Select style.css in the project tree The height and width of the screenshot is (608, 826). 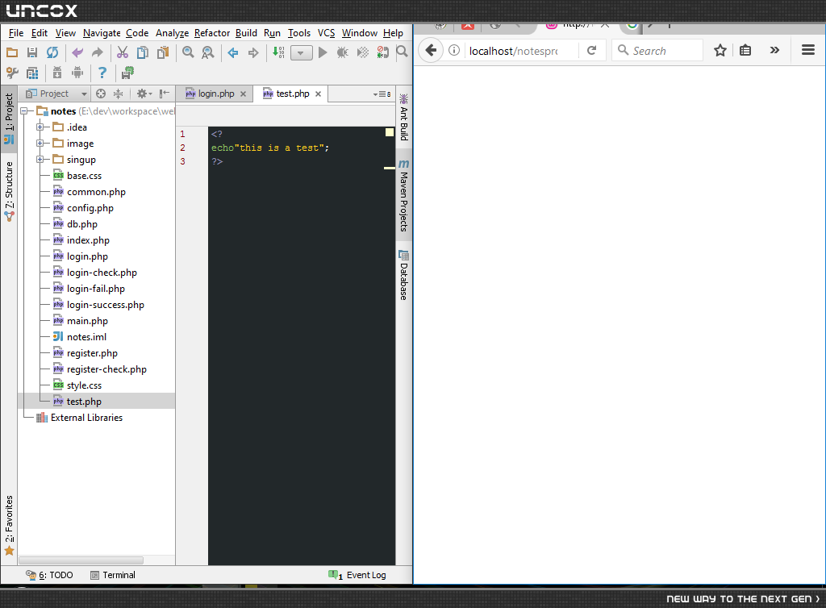pos(84,385)
